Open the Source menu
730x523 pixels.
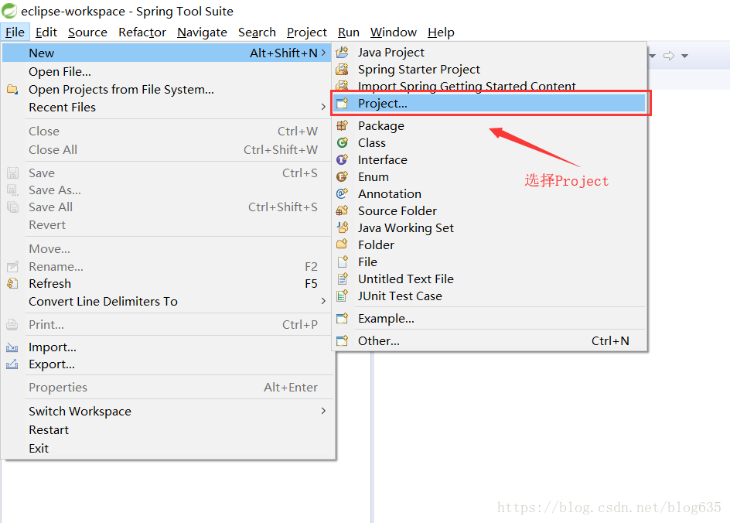87,32
